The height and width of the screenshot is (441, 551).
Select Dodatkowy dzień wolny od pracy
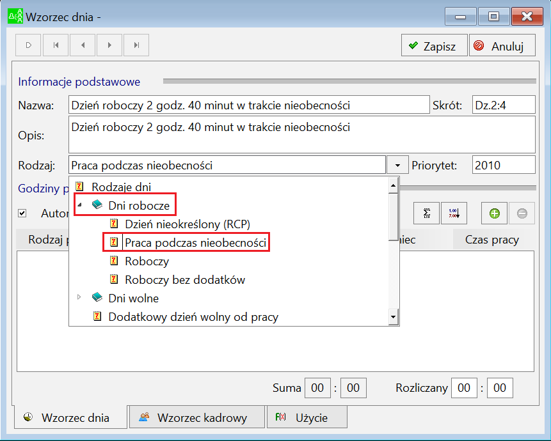click(193, 317)
